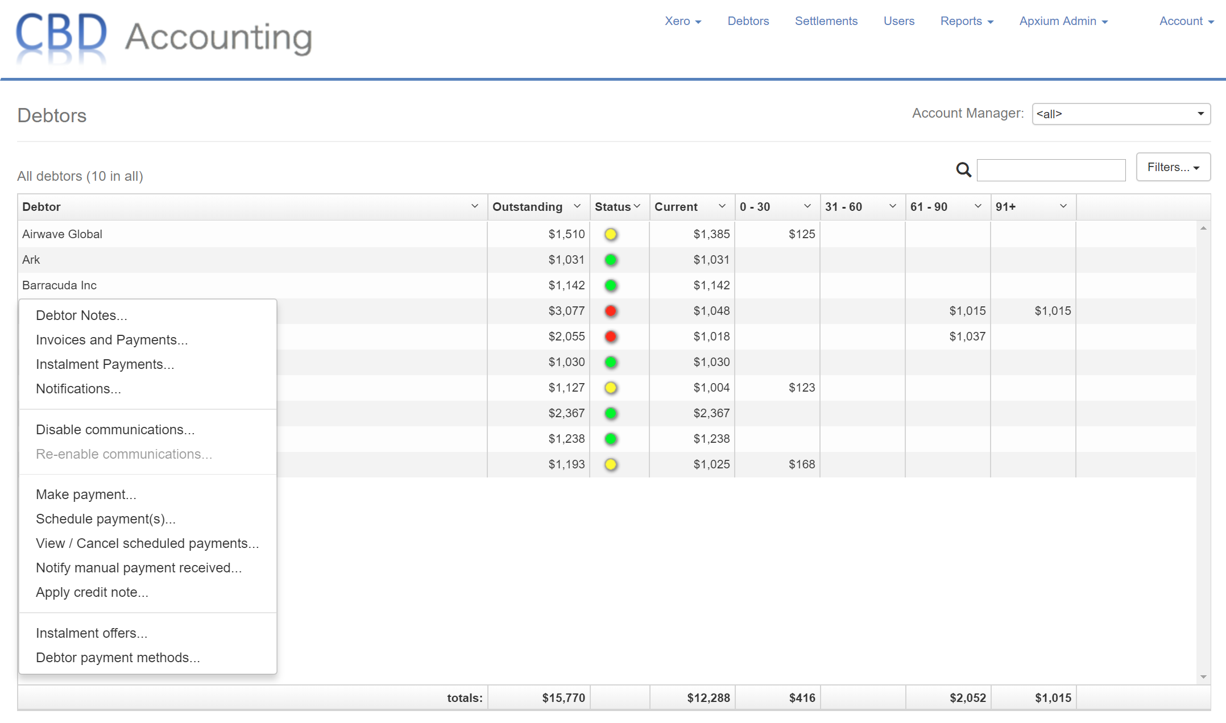The width and height of the screenshot is (1226, 723).
Task: Click the $3,077 outstanding amount
Action: (x=566, y=311)
